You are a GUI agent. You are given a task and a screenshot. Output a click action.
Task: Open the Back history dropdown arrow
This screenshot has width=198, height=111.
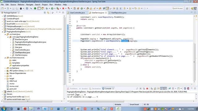[x=142, y=8]
